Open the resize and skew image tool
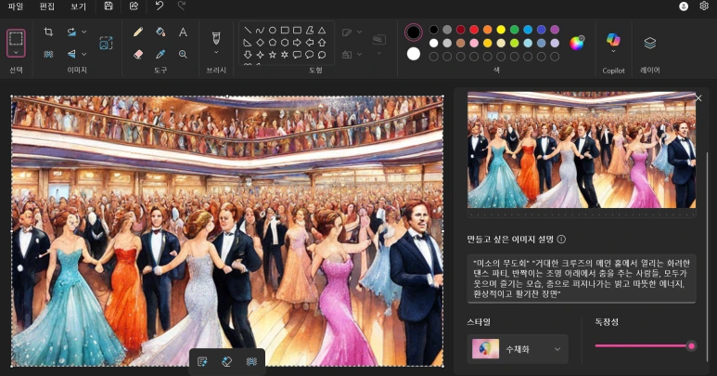The width and height of the screenshot is (717, 376). point(106,43)
